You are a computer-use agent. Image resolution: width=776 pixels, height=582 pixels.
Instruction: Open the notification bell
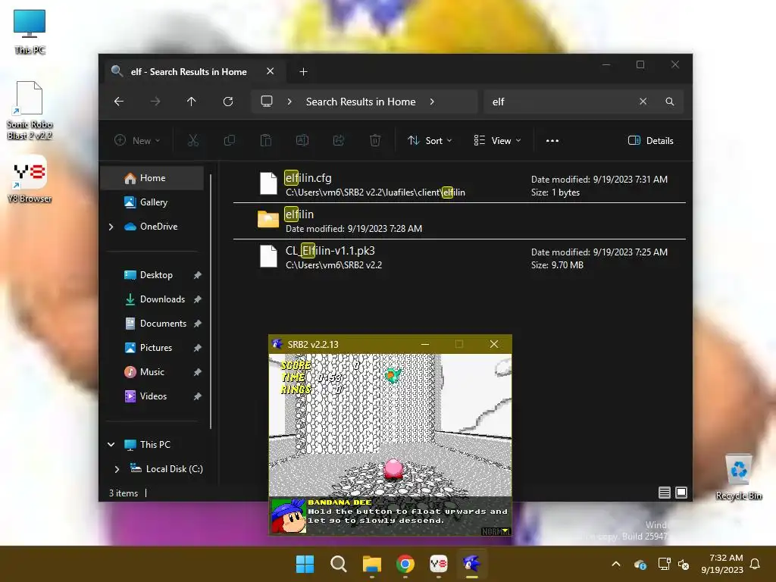click(756, 564)
